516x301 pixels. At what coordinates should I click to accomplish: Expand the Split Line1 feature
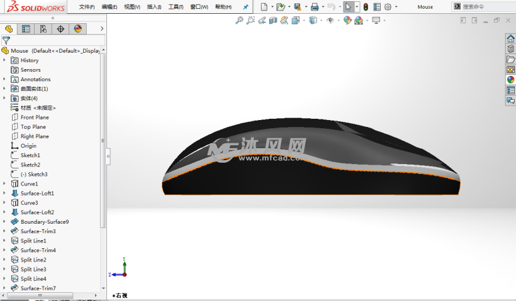4,241
